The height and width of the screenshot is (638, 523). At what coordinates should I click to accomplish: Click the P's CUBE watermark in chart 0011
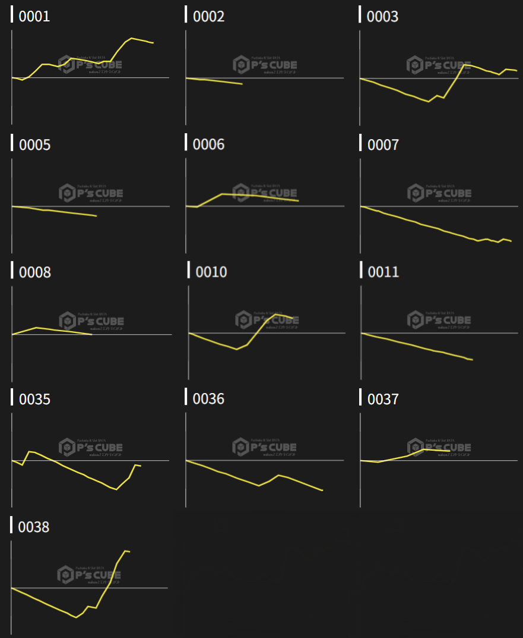[x=439, y=320]
